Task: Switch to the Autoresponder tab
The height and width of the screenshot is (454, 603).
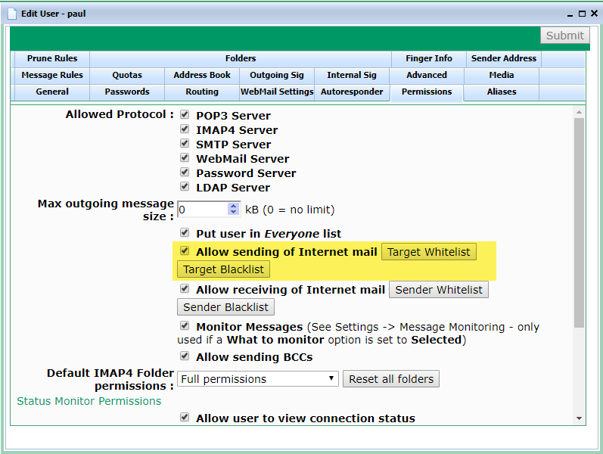Action: pos(352,92)
